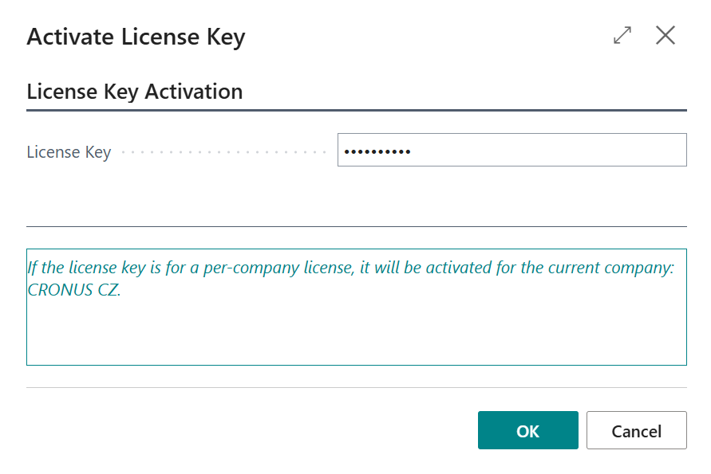This screenshot has width=711, height=474.
Task: Click the maximize arrows near the title
Action: (622, 35)
